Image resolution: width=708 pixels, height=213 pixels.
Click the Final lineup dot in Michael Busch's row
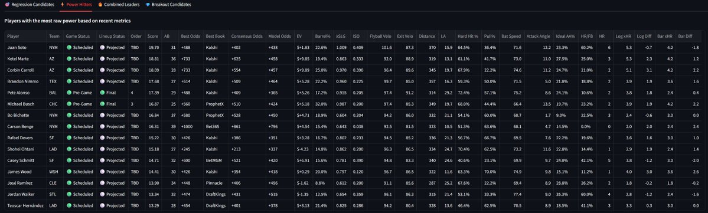(102, 104)
